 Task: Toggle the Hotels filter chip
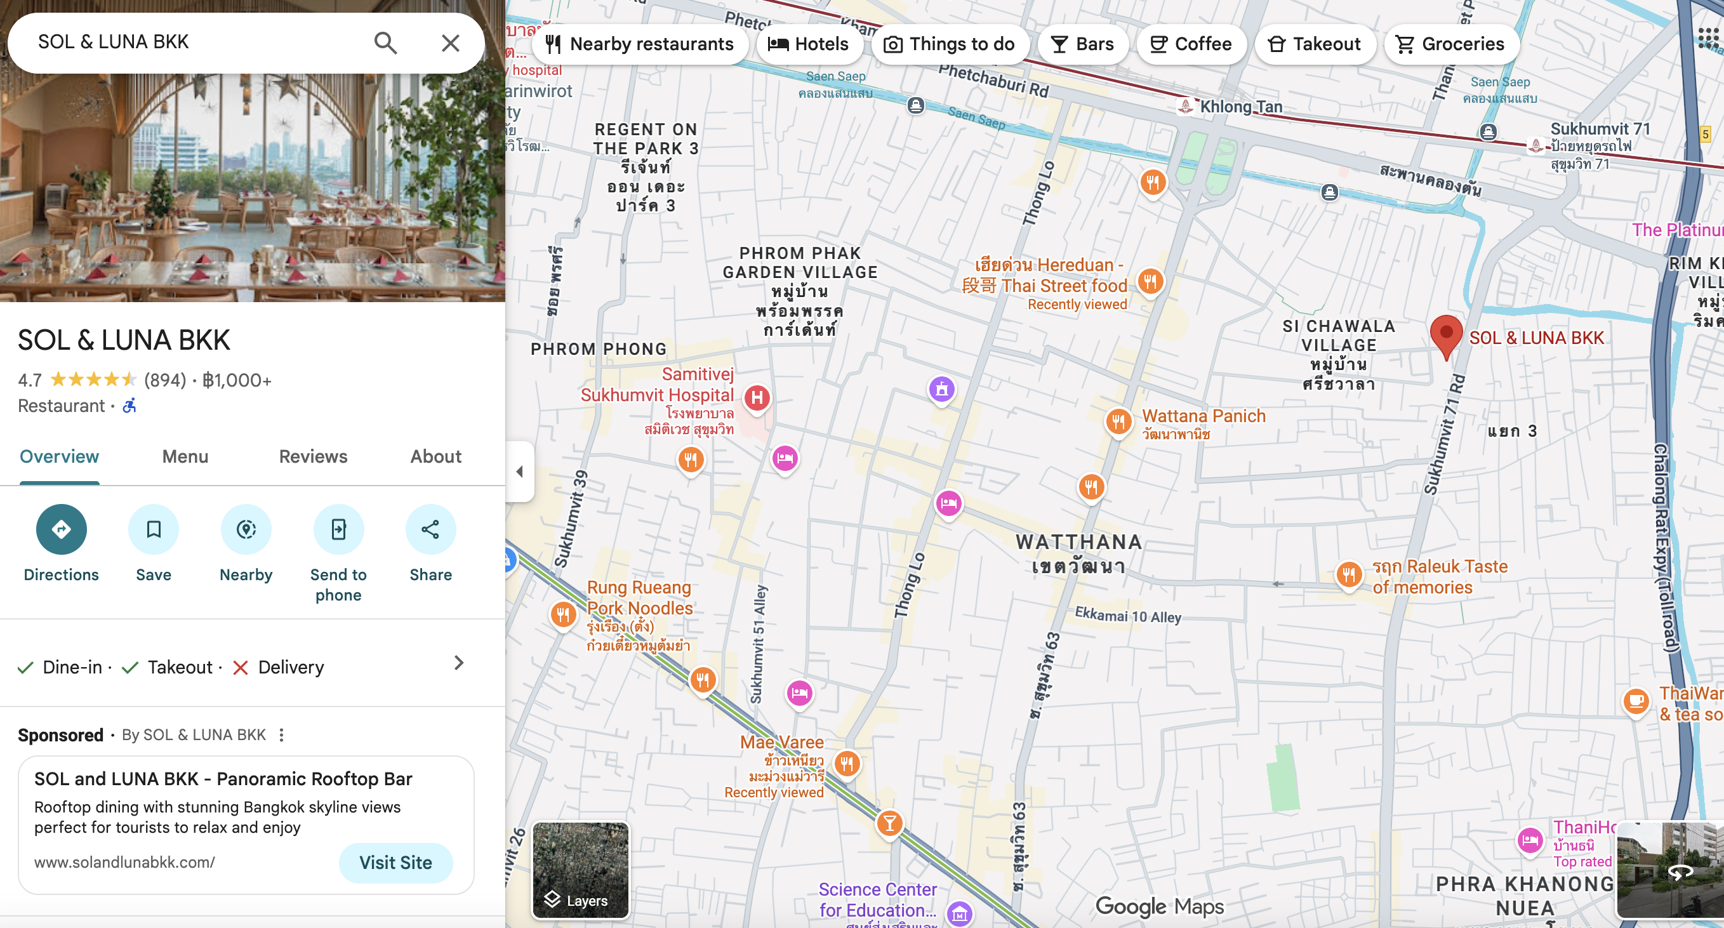[808, 44]
